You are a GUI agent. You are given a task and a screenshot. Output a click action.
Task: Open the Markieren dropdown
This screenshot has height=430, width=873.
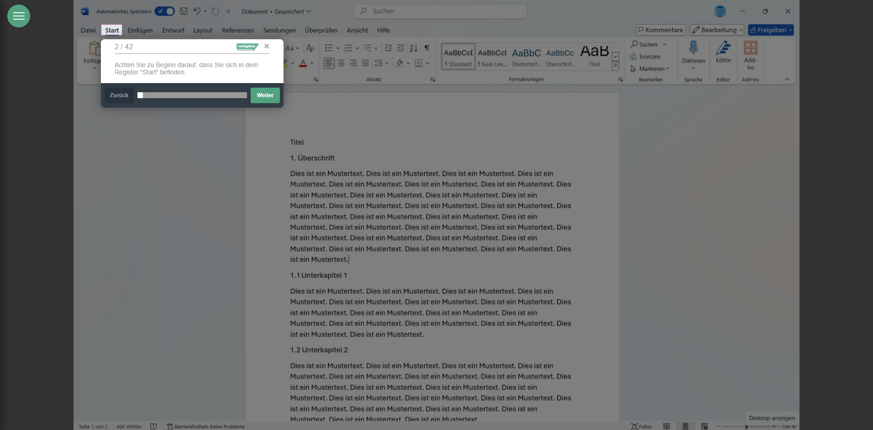click(x=650, y=68)
